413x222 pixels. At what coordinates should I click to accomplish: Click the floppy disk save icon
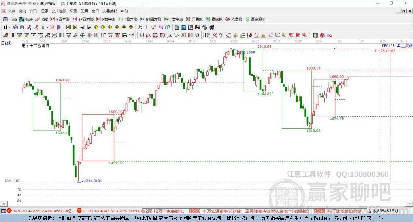point(198,27)
